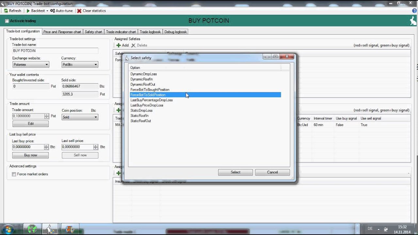Select DynamicRoofIn in the safety list
This screenshot has width=418, height=235.
coord(142,79)
